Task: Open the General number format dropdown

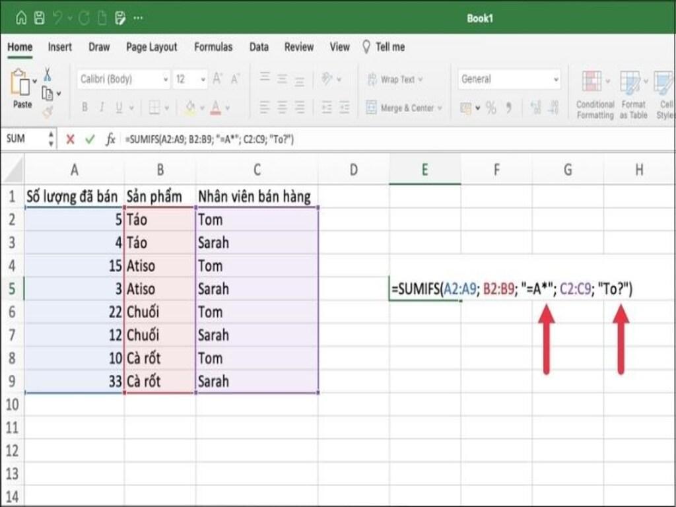Action: [x=557, y=80]
